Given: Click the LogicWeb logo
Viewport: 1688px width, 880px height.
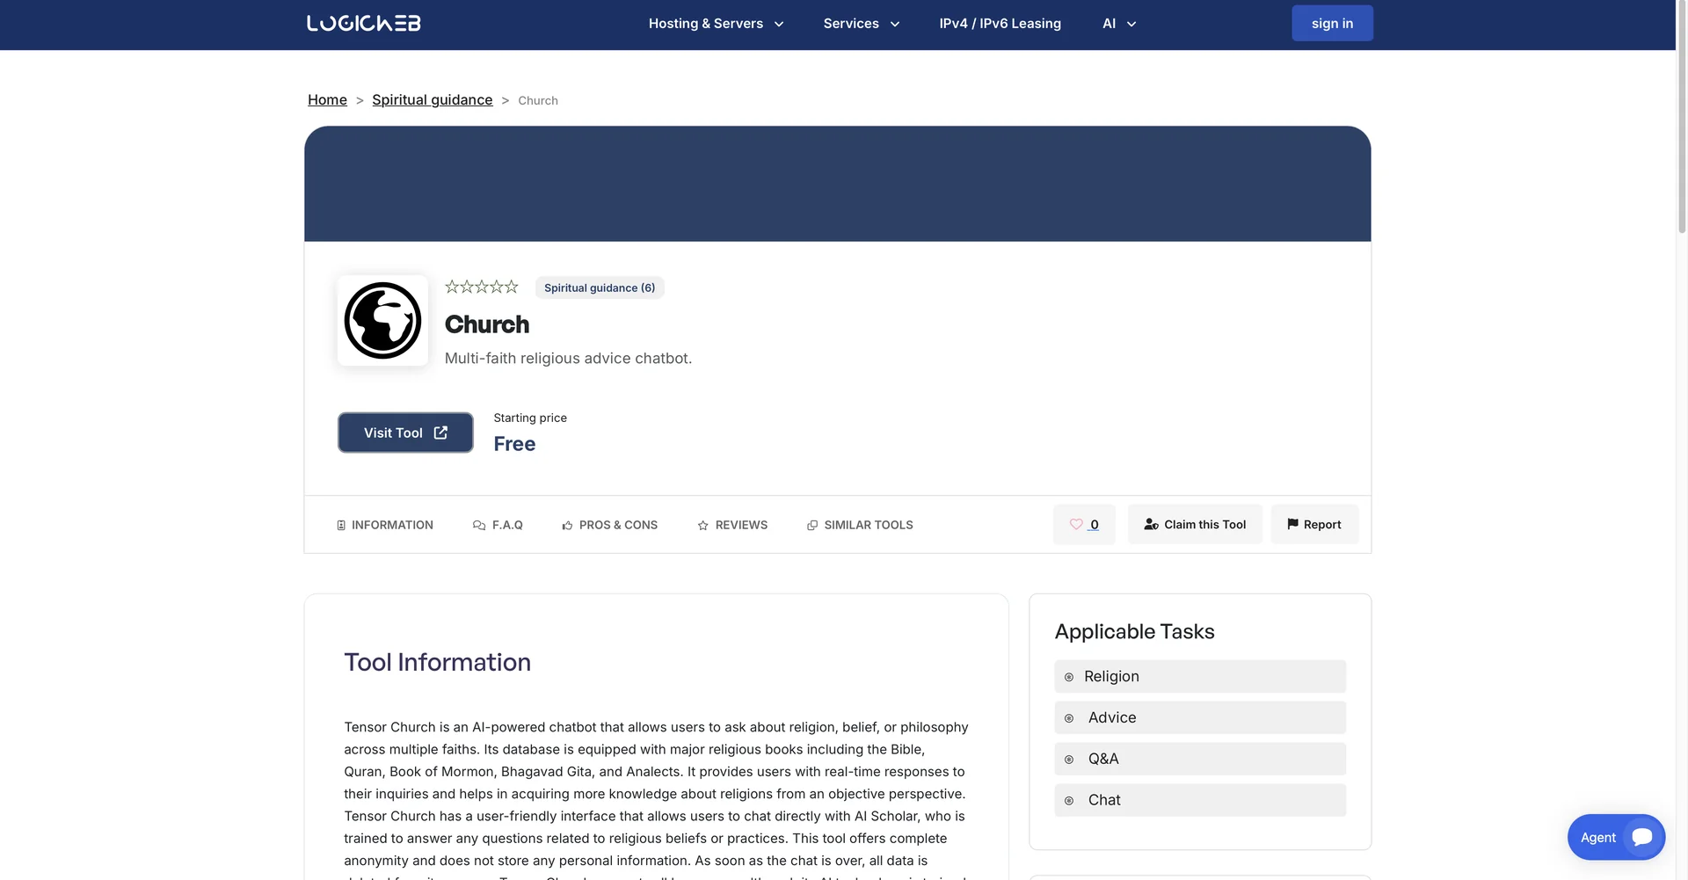Looking at the screenshot, I should coord(363,24).
